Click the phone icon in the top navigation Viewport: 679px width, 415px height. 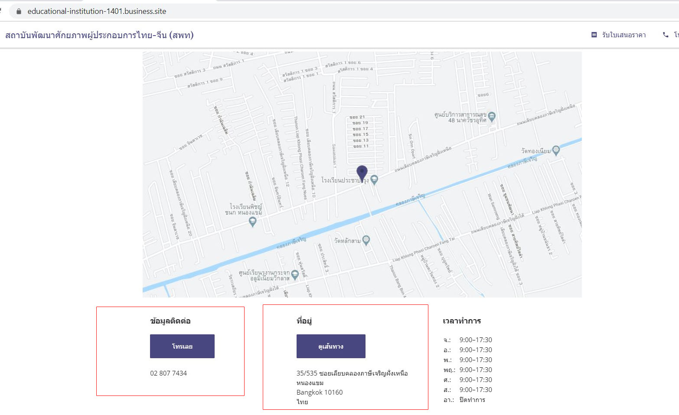(666, 35)
